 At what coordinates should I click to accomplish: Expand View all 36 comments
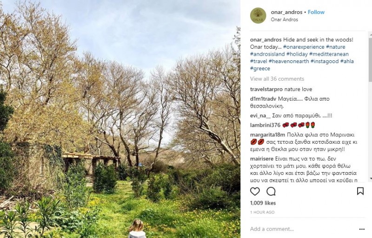coord(277,79)
